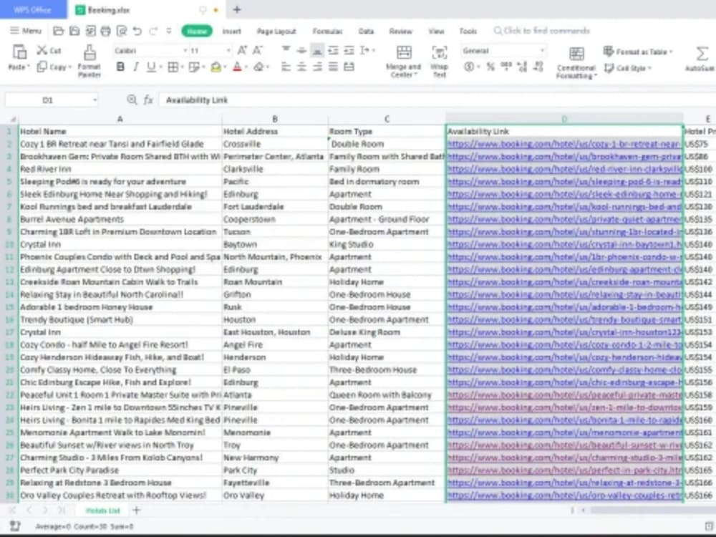Select the cell 'Red River Inn'
Viewport: 716px width, 537px height.
point(120,169)
